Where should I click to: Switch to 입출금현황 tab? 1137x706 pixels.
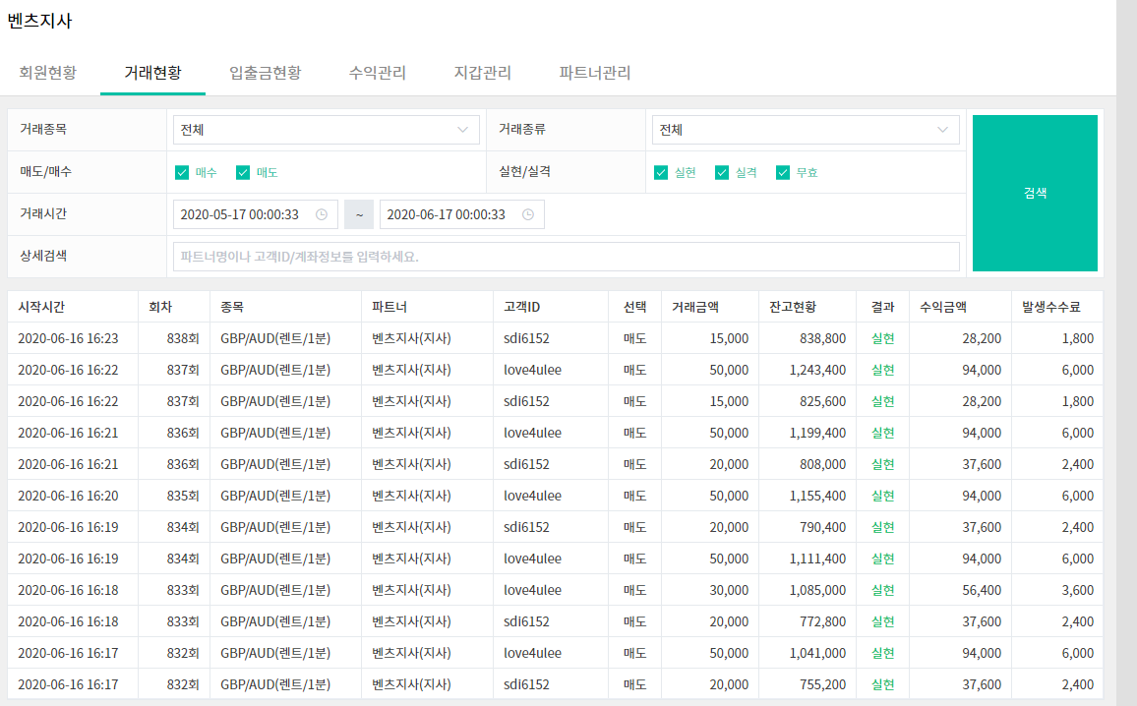[x=266, y=73]
